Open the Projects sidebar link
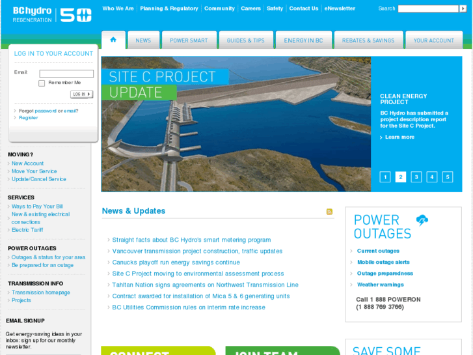The width and height of the screenshot is (473, 355). click(x=21, y=300)
